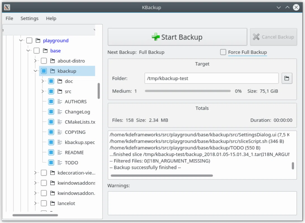305x223 pixels.
Task: Select the README tree row label
Action: pyautogui.click(x=74, y=153)
